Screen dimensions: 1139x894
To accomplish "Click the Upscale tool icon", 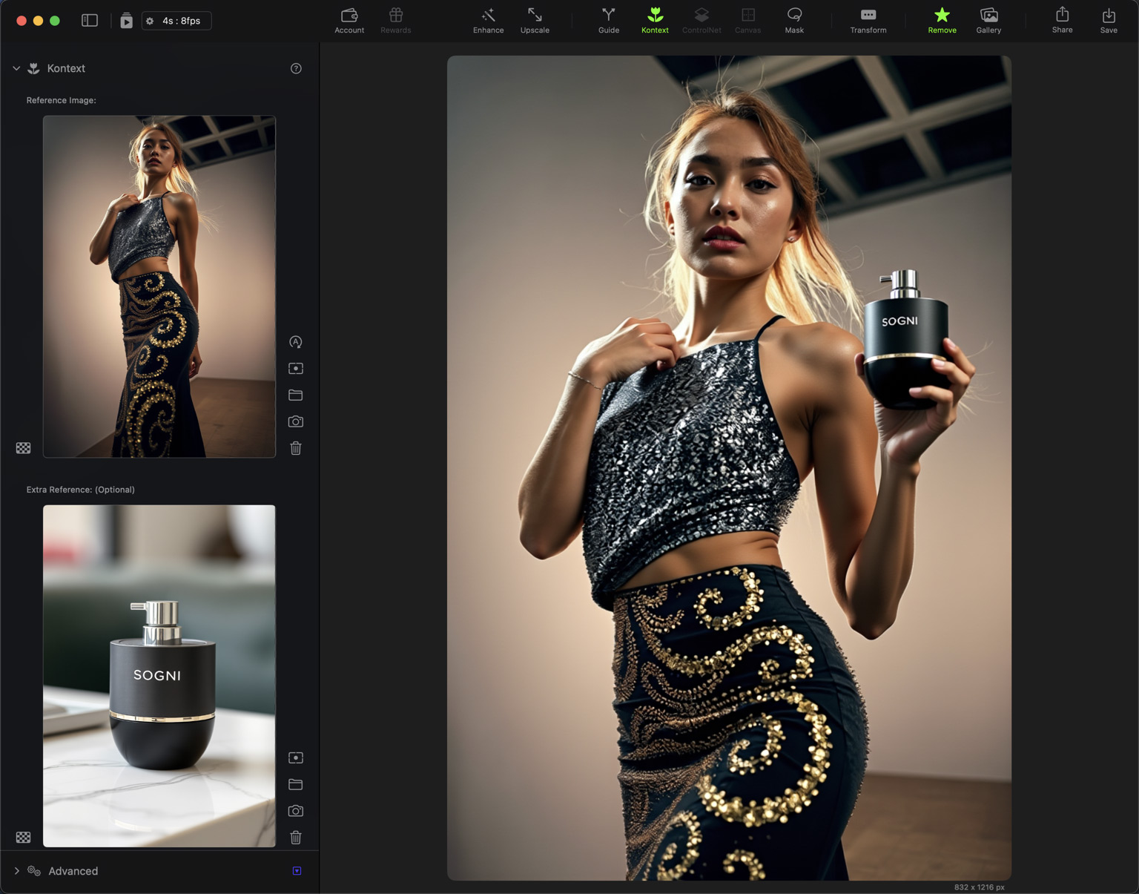I will 535,20.
